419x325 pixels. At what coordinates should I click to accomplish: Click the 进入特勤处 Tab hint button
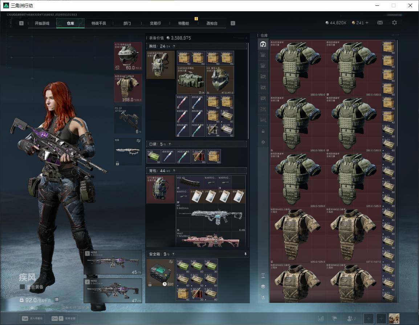(x=33, y=318)
